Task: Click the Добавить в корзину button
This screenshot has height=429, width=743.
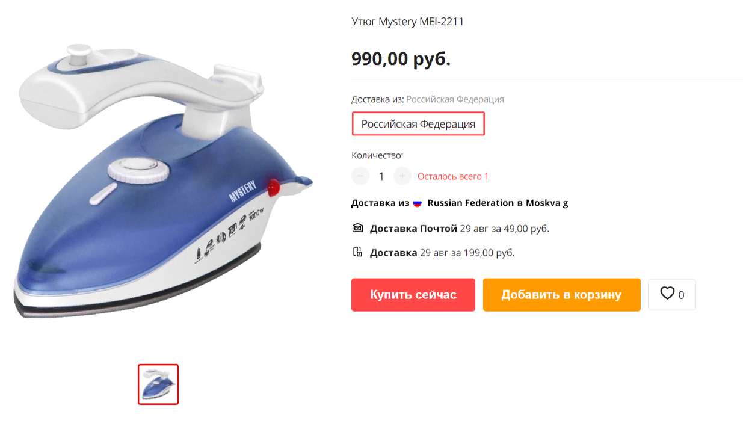Action: [x=561, y=295]
